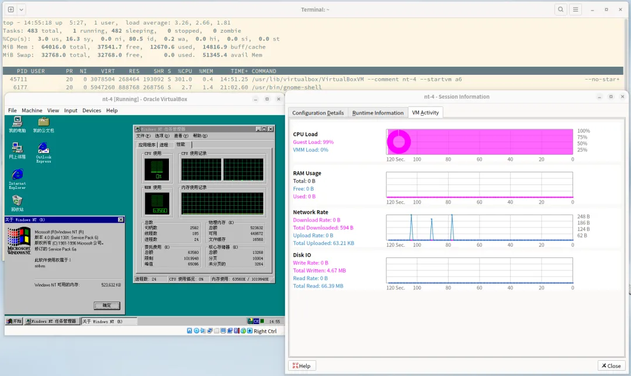
Task: Click the VirtualBox network status icon
Action: [x=209, y=331]
